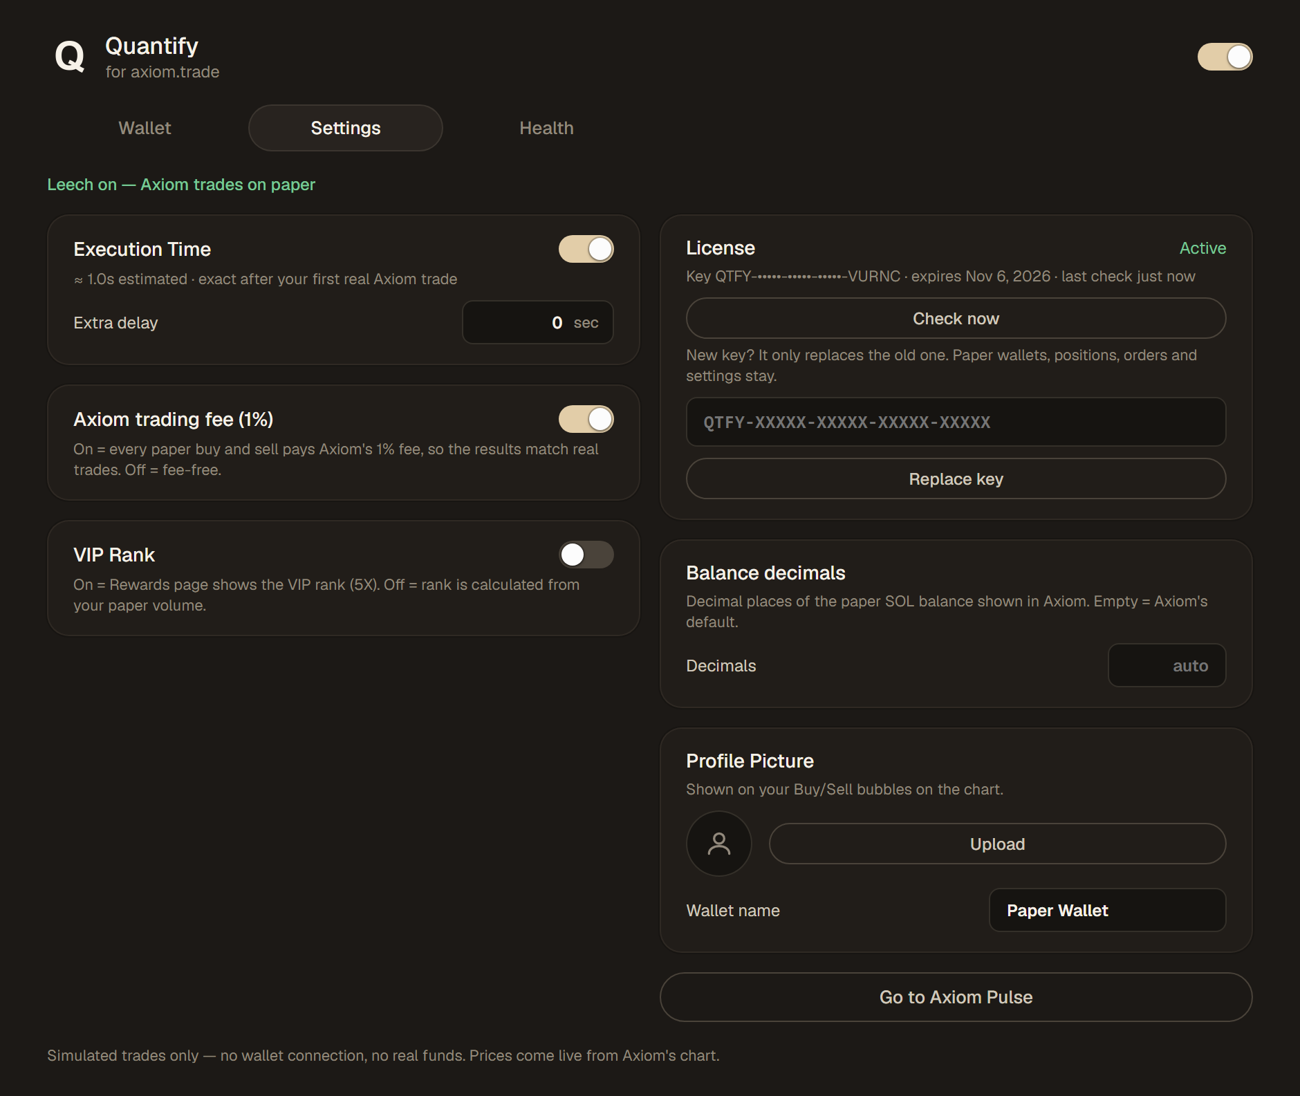Go to Axiom Pulse
1300x1096 pixels.
tap(956, 997)
